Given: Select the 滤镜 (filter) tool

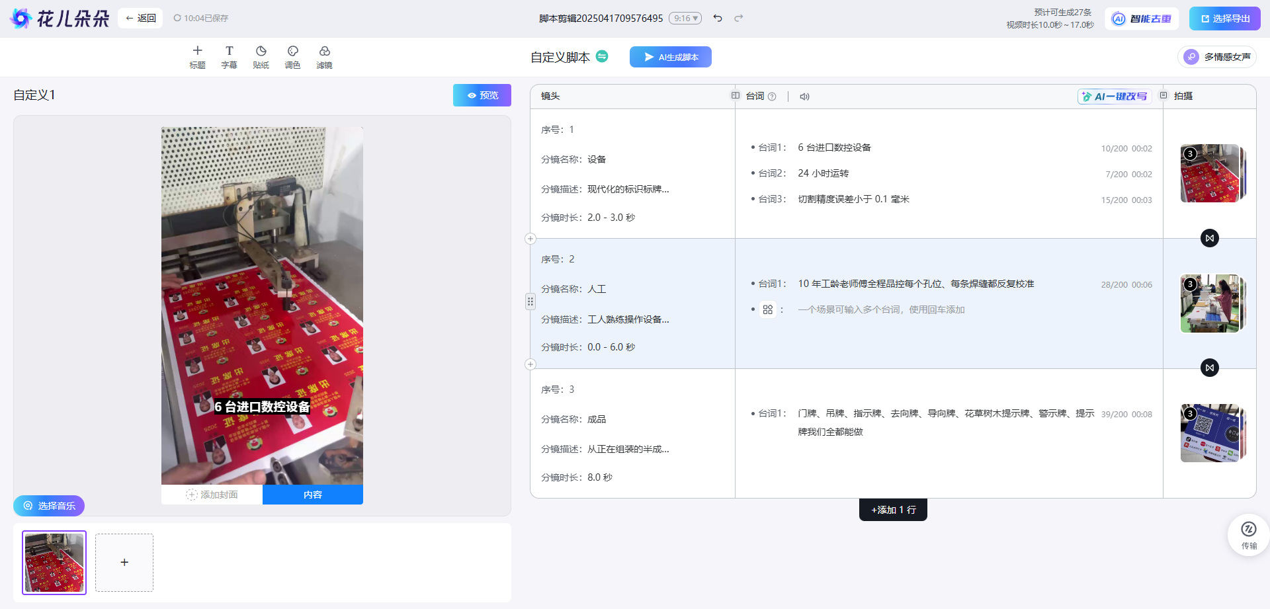Looking at the screenshot, I should coord(324,56).
